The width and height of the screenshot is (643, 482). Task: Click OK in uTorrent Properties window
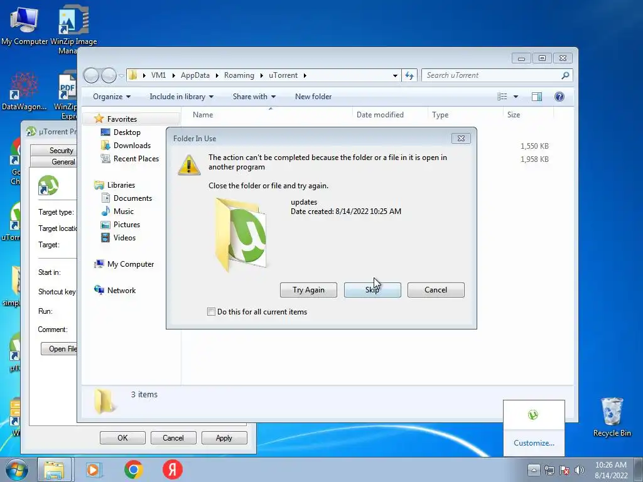122,437
